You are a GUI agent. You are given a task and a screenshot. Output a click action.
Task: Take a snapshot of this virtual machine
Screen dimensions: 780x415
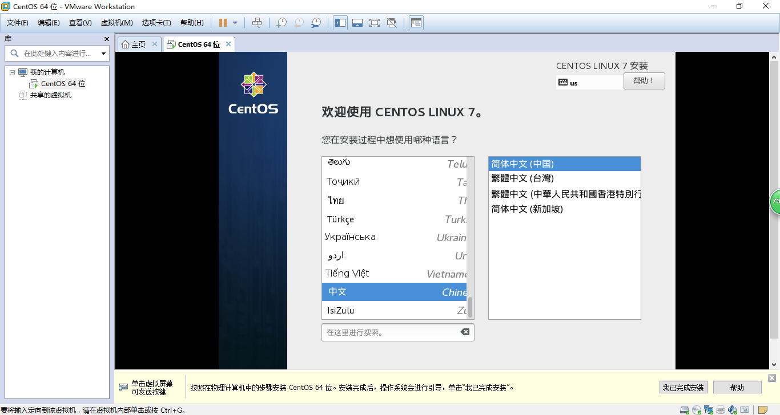tap(282, 23)
